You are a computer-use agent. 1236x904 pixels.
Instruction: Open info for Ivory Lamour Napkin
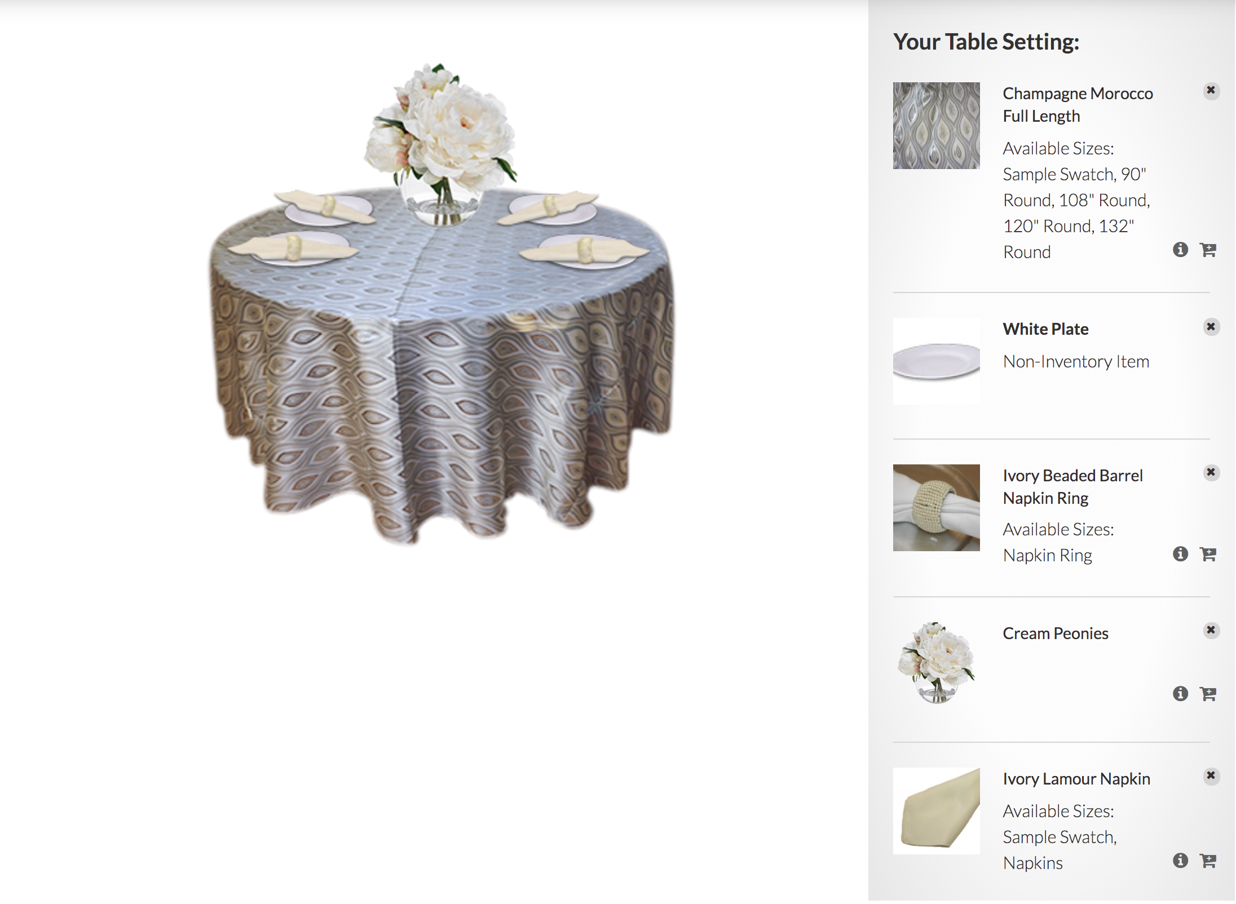coord(1180,861)
